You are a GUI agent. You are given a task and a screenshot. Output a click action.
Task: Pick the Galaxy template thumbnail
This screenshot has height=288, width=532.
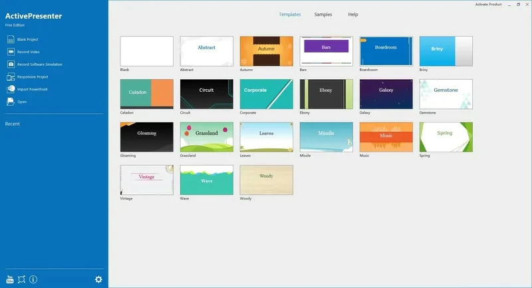(x=386, y=94)
